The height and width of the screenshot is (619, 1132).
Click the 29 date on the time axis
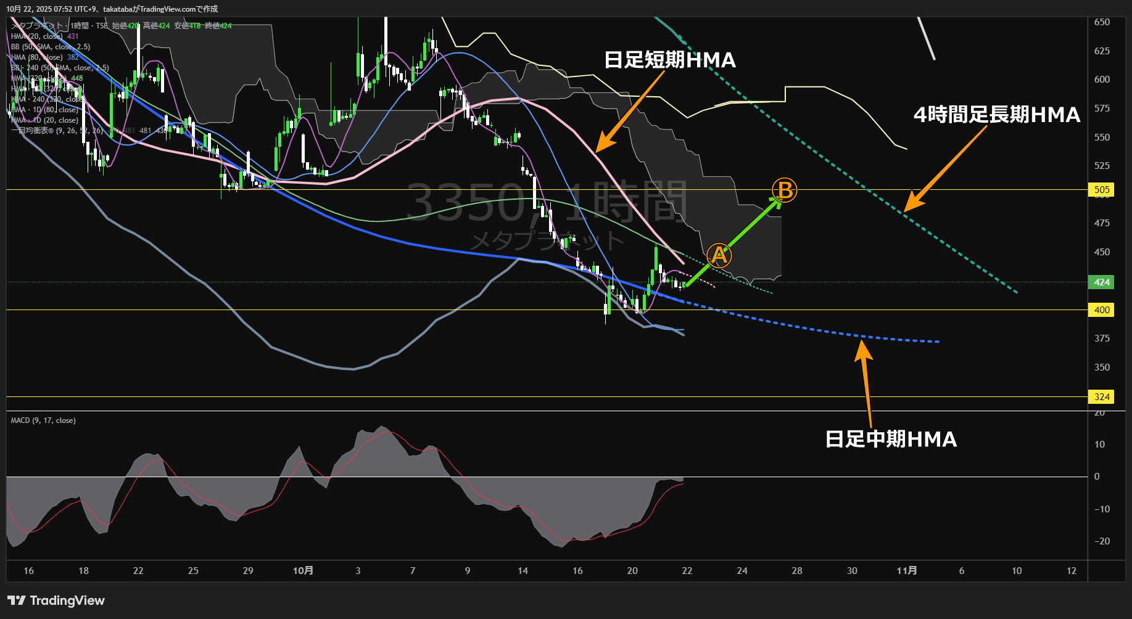[x=248, y=571]
